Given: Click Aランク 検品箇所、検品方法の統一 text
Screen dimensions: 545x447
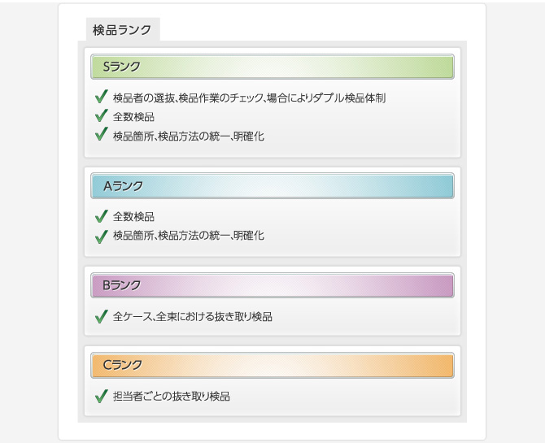Looking at the screenshot, I should coord(189,236).
